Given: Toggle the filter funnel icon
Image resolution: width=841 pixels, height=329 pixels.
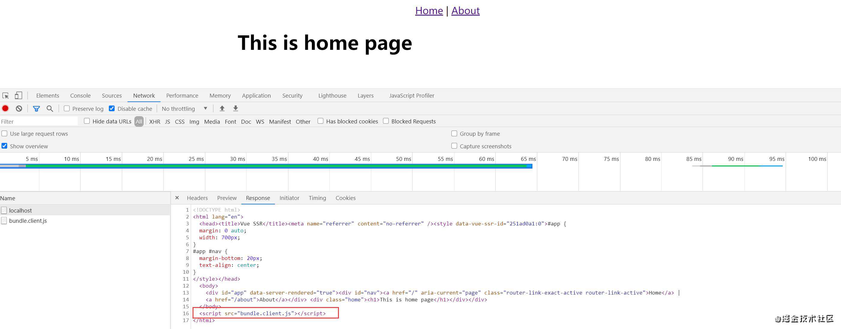Looking at the screenshot, I should (36, 108).
